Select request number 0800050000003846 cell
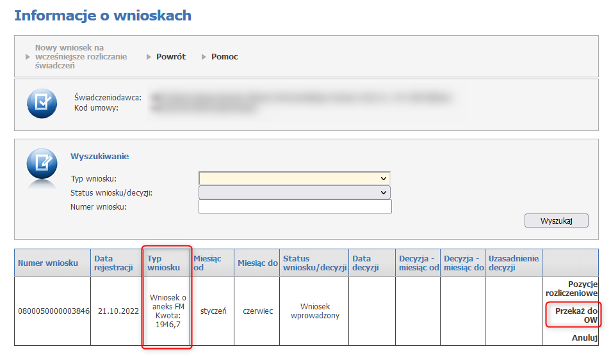Viewport: 611px width, 356px height. pos(54,311)
